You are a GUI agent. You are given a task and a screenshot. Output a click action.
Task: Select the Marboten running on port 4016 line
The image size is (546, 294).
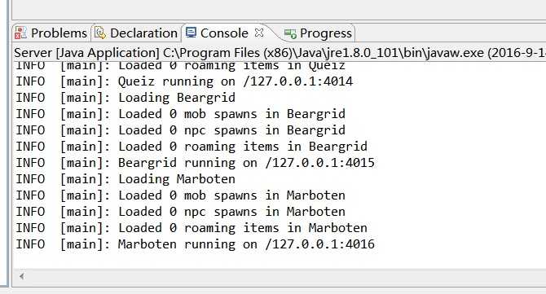pos(195,244)
